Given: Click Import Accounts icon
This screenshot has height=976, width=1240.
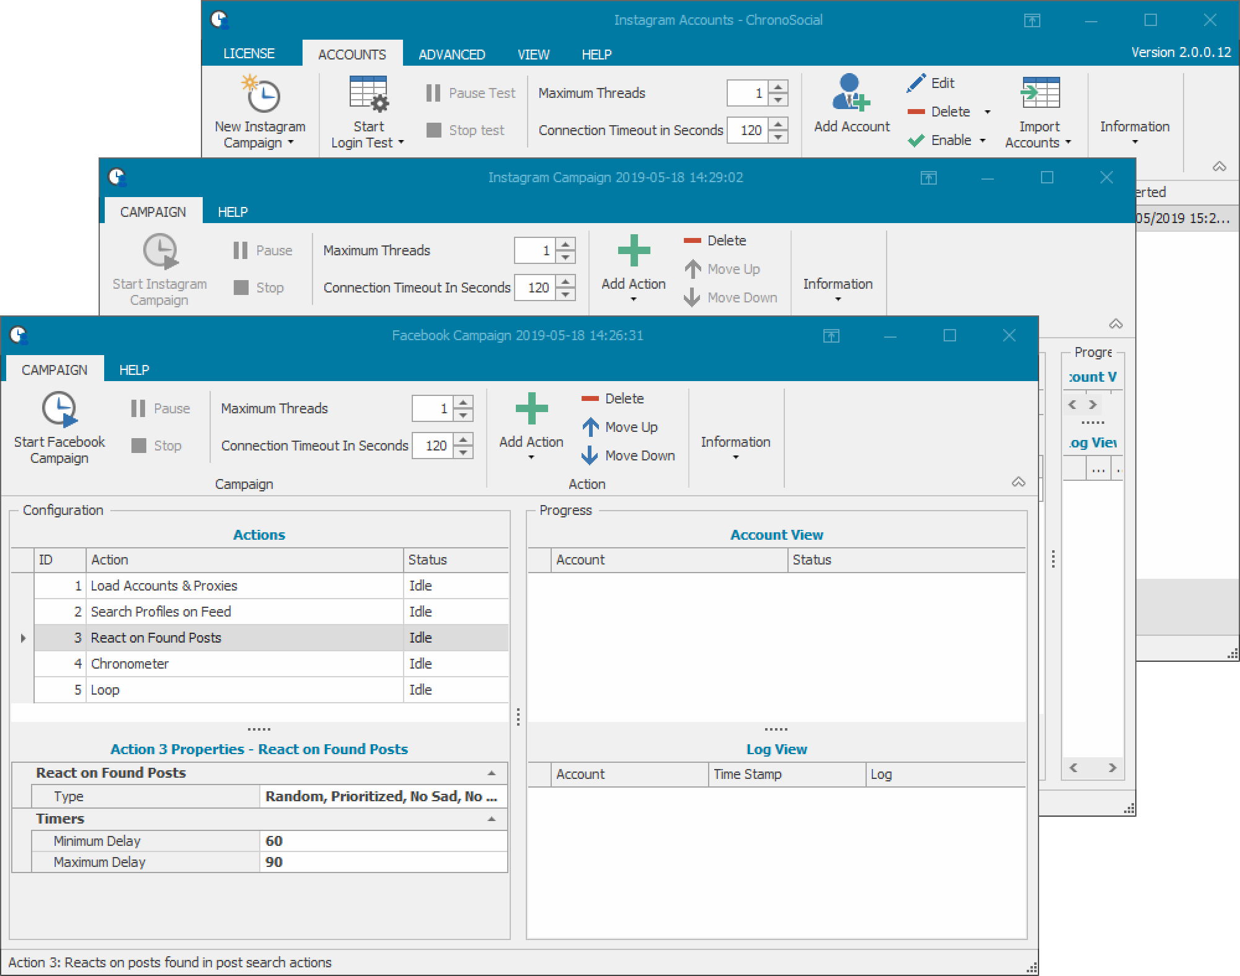Looking at the screenshot, I should point(1040,93).
